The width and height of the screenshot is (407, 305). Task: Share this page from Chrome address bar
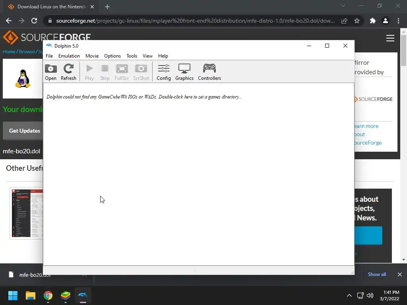tap(344, 21)
